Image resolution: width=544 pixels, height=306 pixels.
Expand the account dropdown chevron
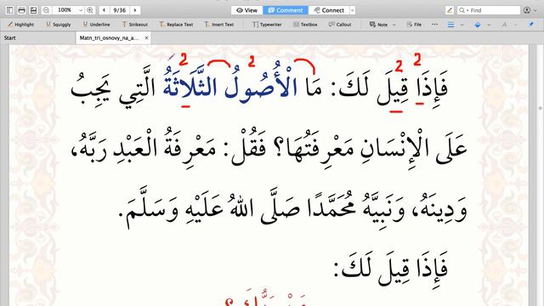point(535,10)
